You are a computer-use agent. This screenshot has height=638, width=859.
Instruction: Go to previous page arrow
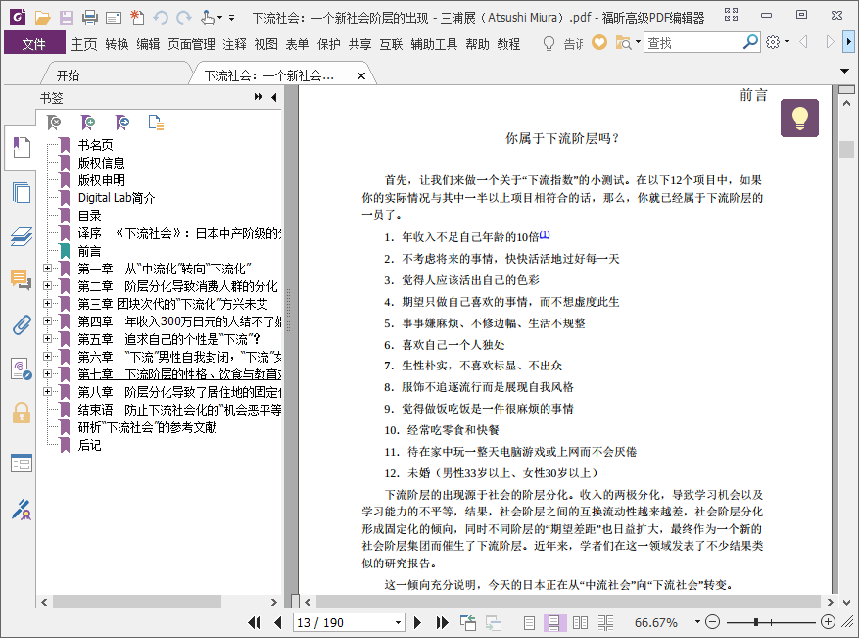(x=278, y=622)
